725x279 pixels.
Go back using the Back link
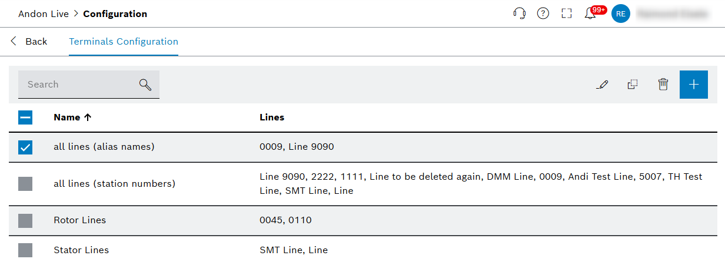coord(29,42)
